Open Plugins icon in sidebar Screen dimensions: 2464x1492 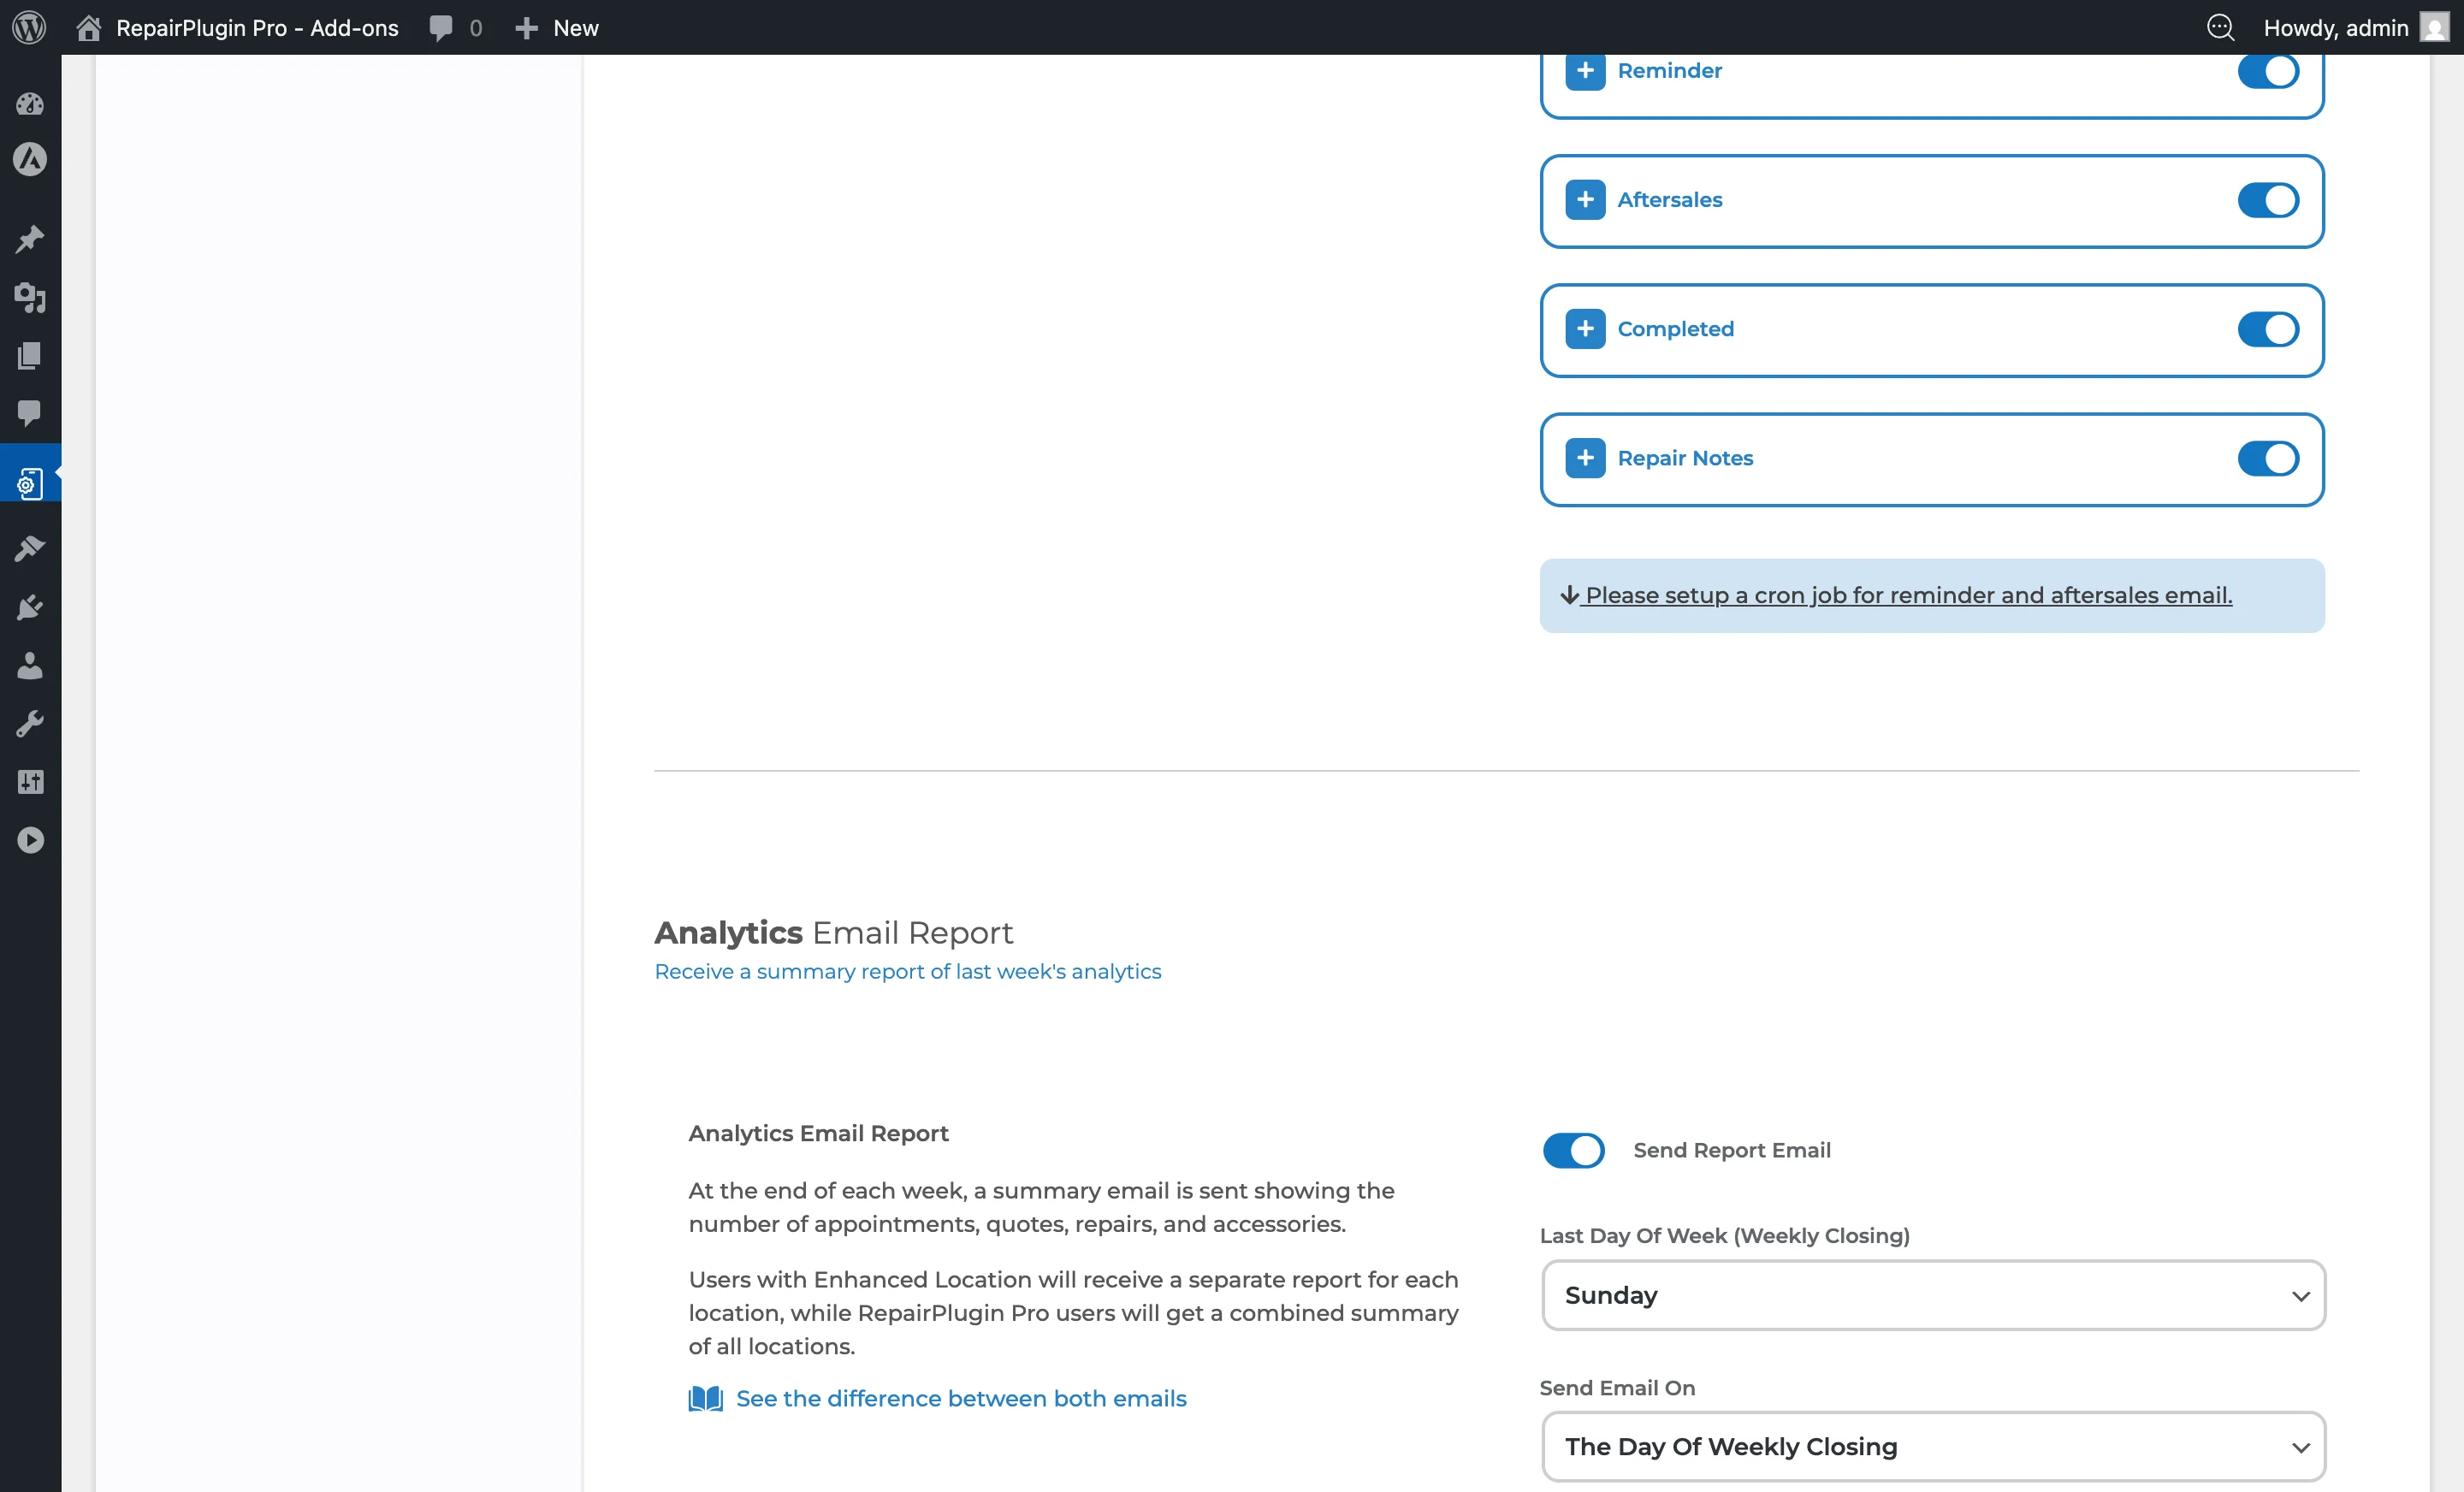pos(30,607)
